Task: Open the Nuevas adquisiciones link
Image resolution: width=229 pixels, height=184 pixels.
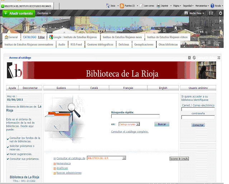Action: click(69, 173)
